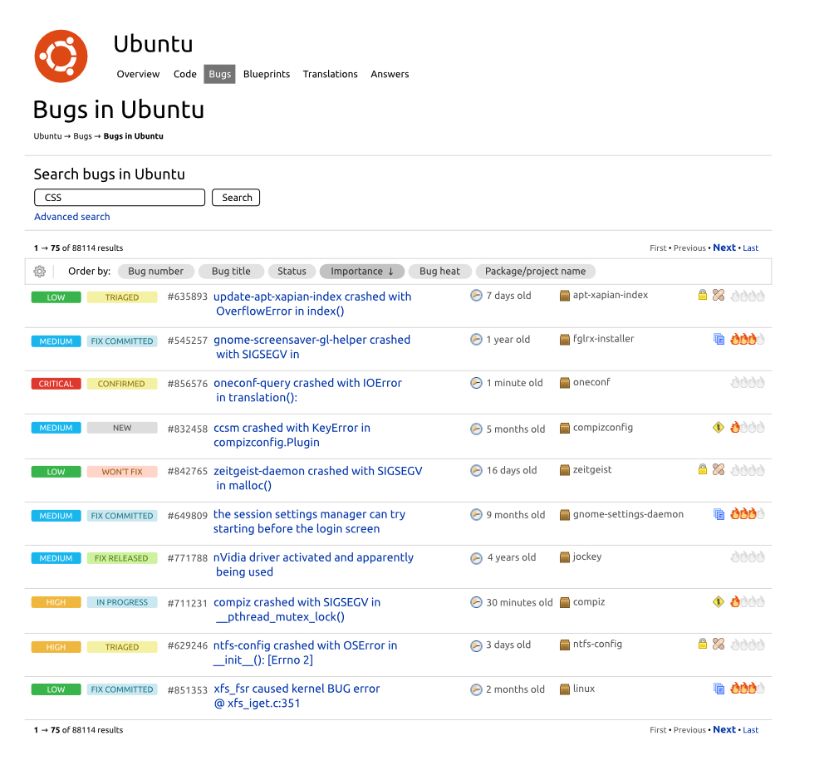Viewport: 829px width, 765px height.
Task: Click the branch copies icon on the fglrx-installer row
Action: [x=719, y=339]
